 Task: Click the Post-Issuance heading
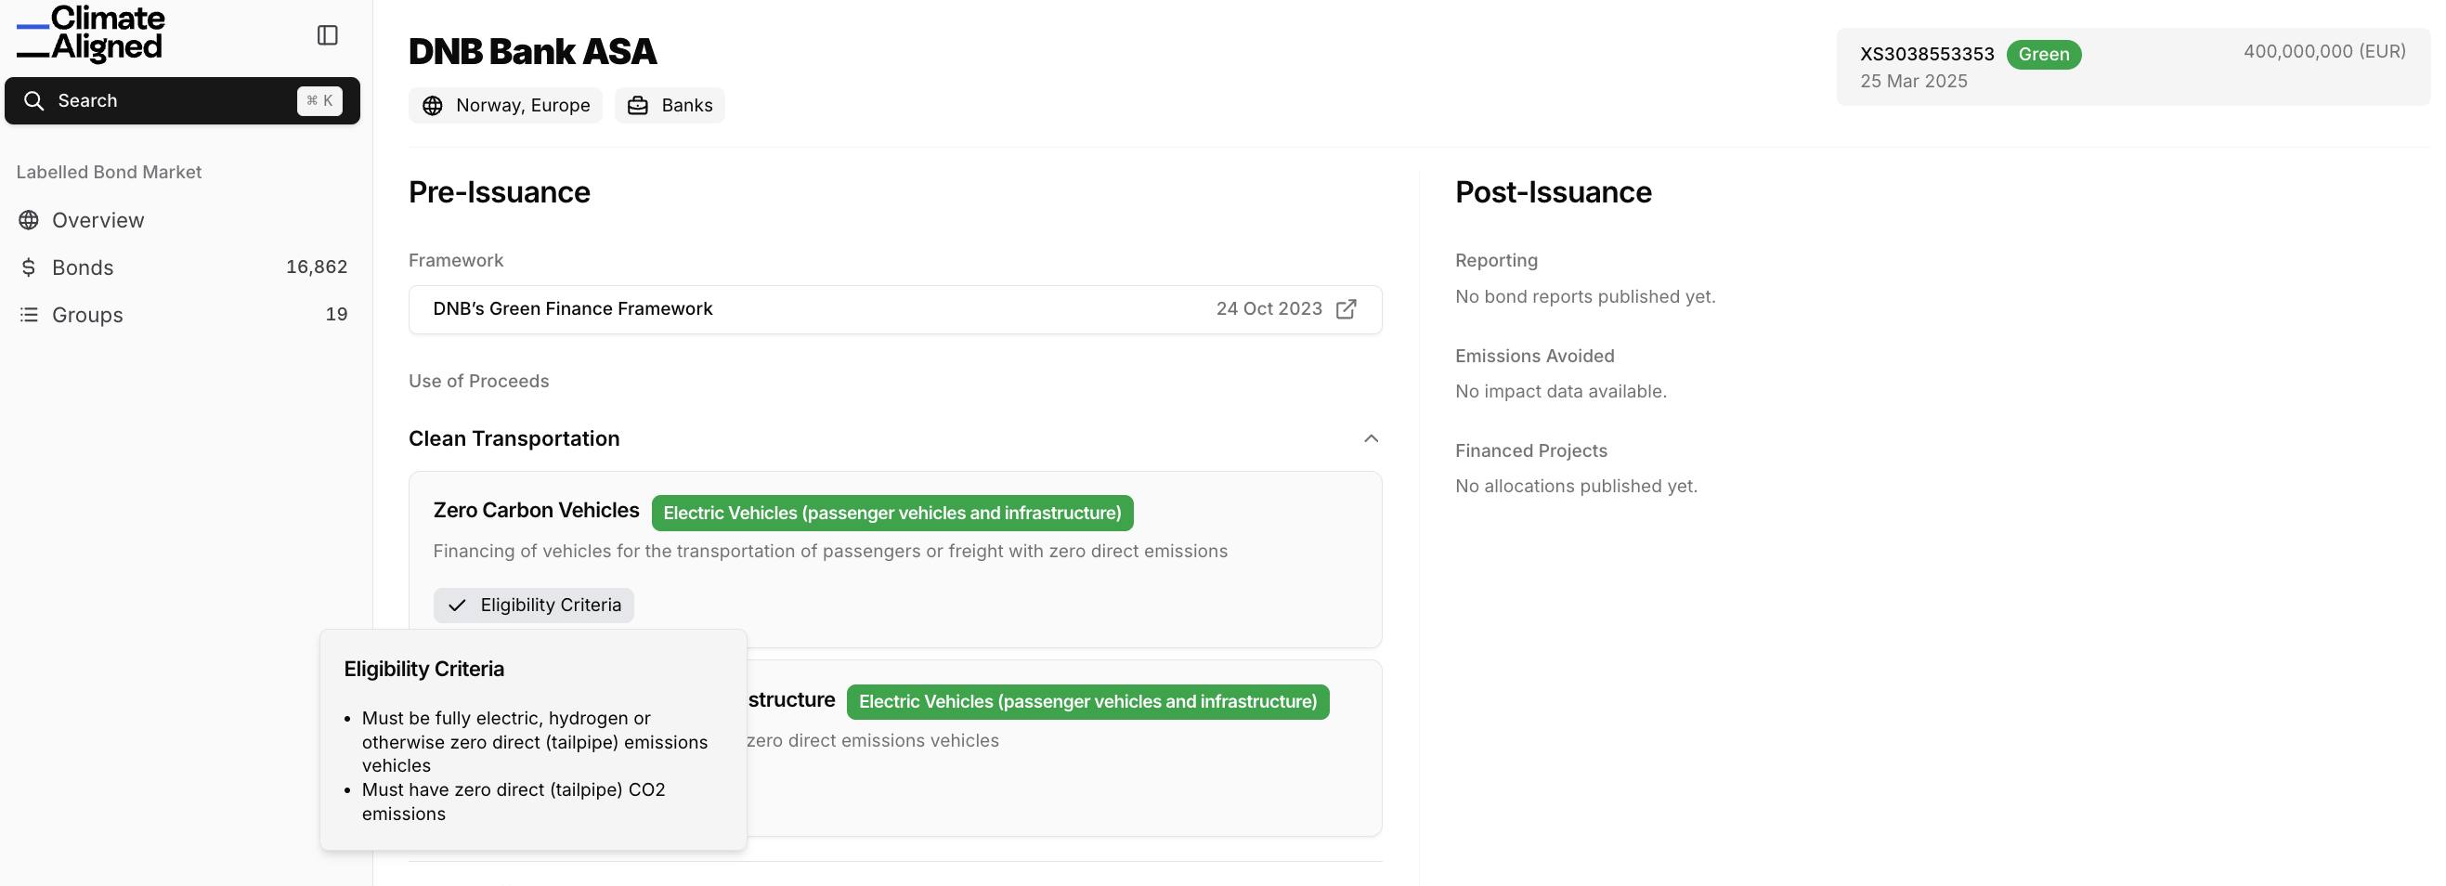[1554, 192]
